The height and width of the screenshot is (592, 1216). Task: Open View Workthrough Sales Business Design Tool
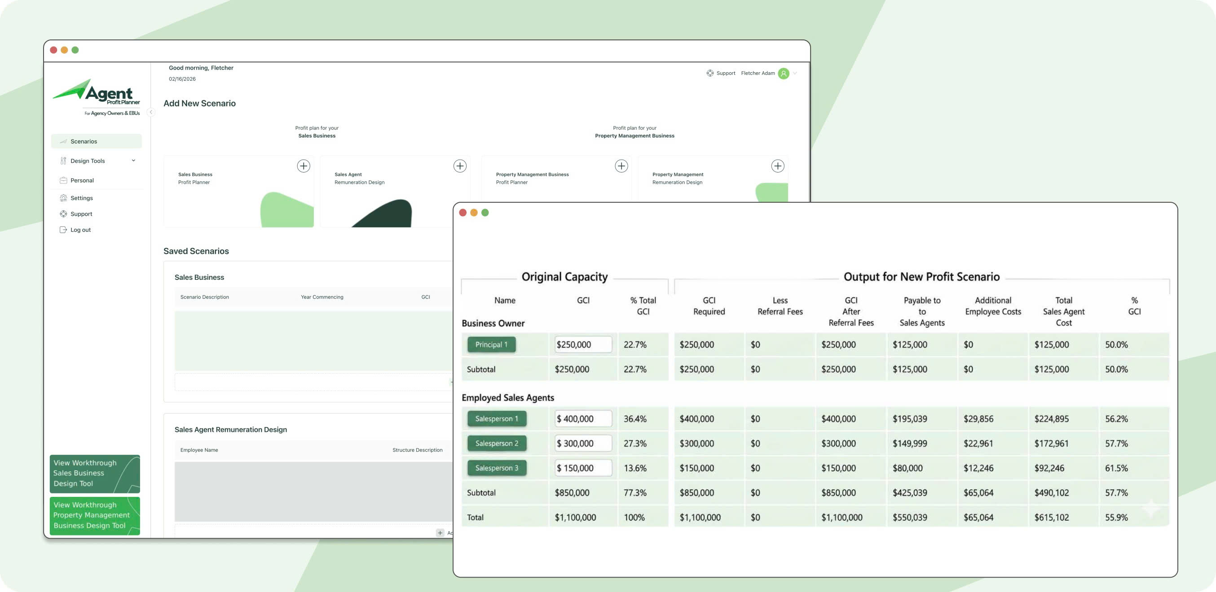click(x=95, y=473)
